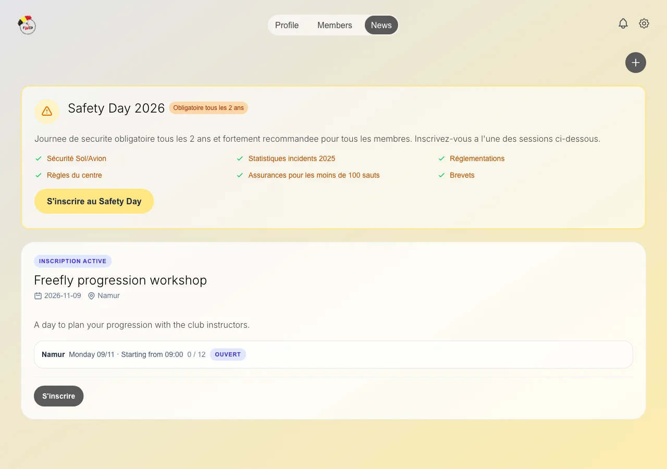Click the INSCRIPTION ACTIVE badge
Image resolution: width=667 pixels, height=469 pixels.
[x=73, y=261]
